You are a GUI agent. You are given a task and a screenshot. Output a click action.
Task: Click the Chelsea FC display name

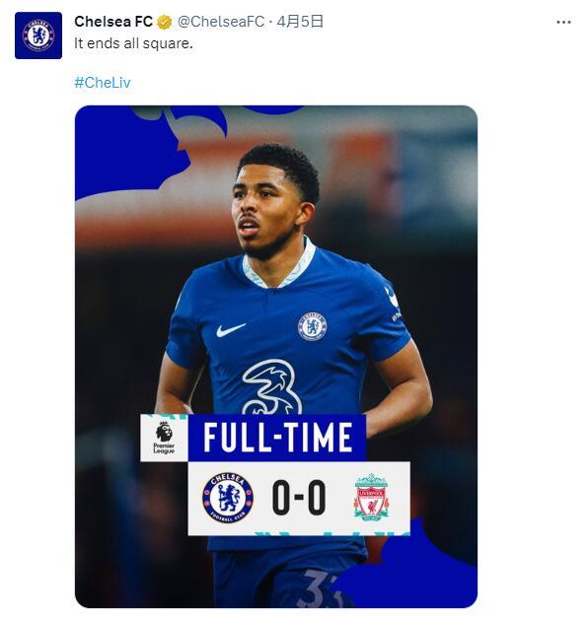[x=113, y=22]
